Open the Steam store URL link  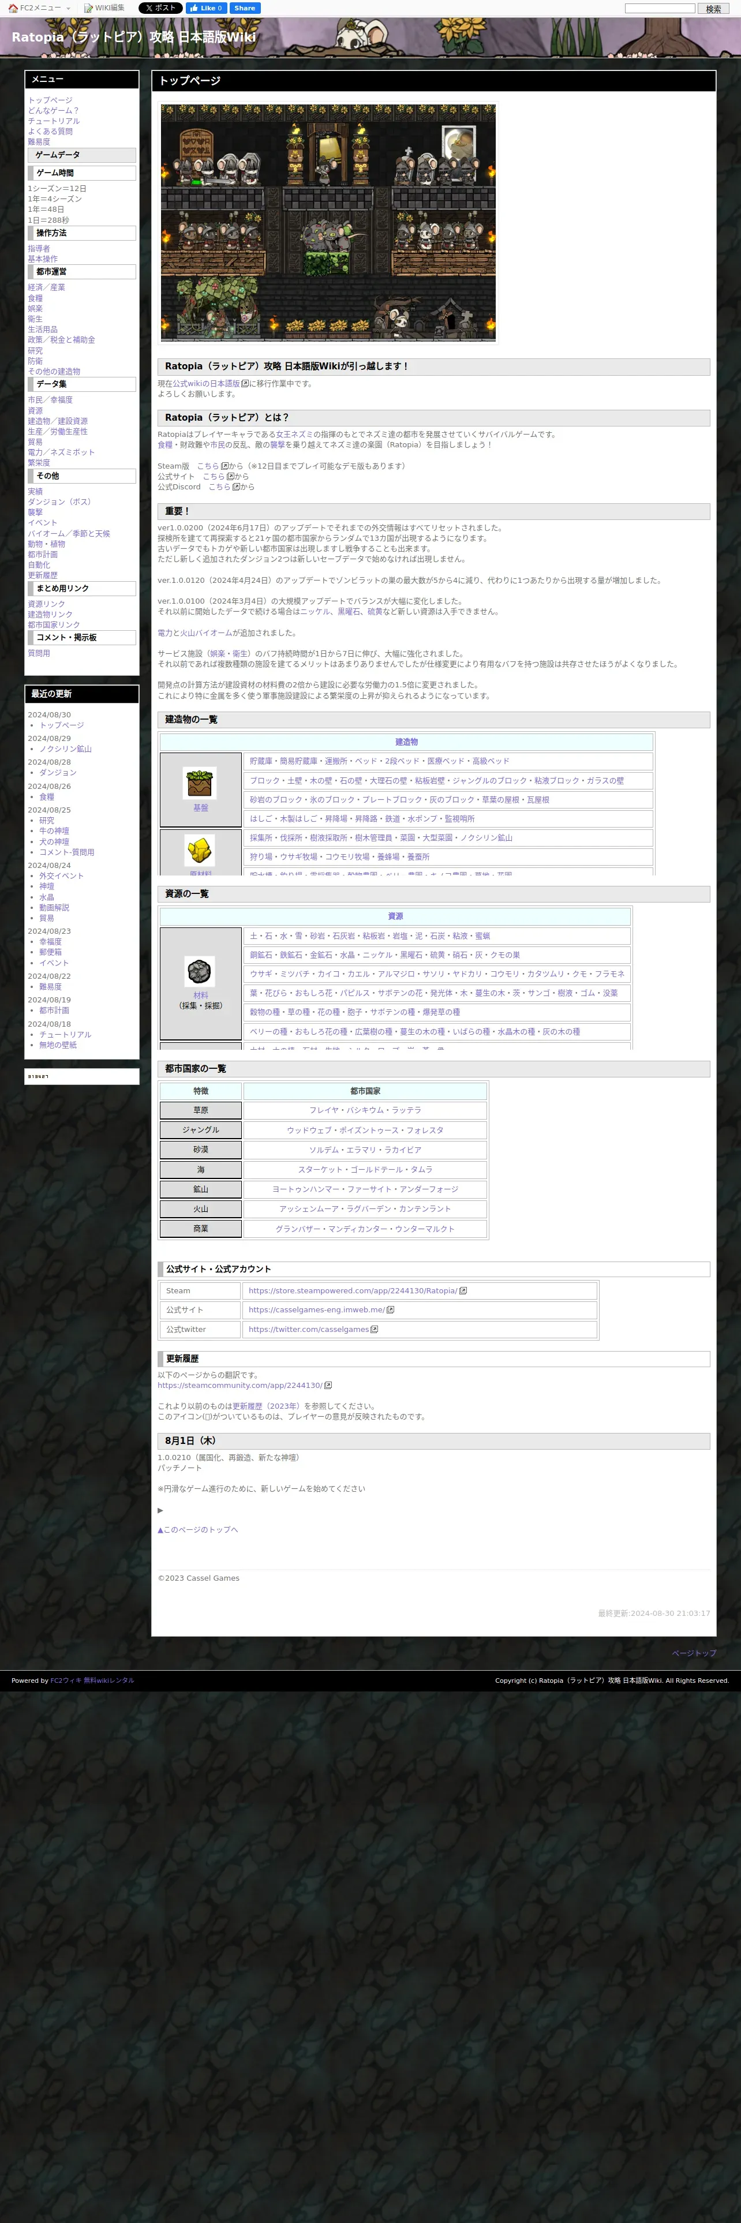(353, 1291)
